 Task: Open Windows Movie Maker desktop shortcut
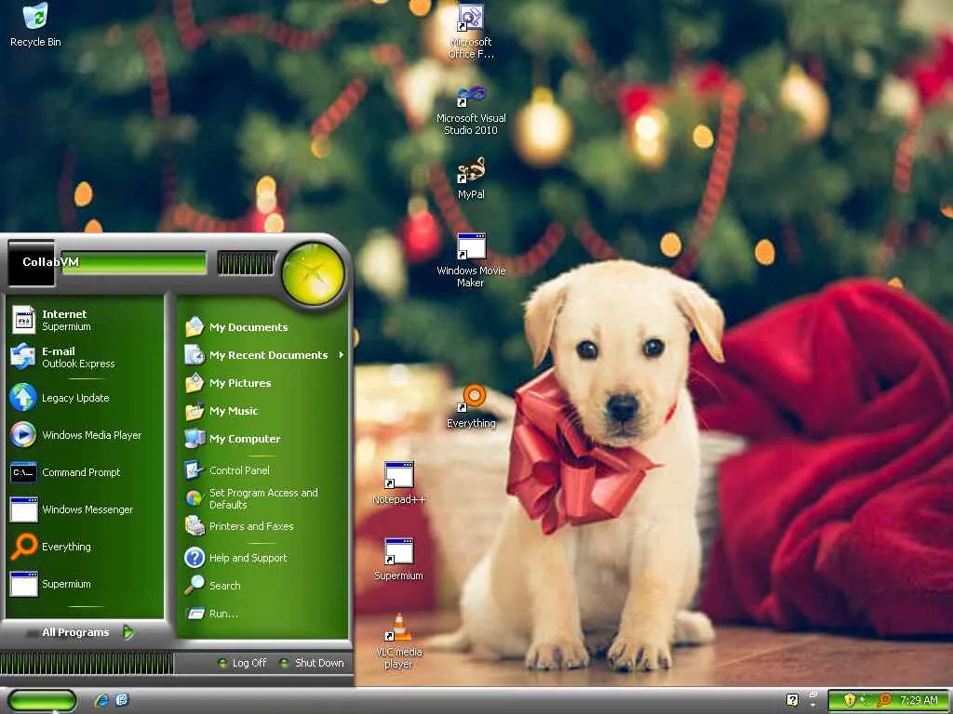[471, 260]
